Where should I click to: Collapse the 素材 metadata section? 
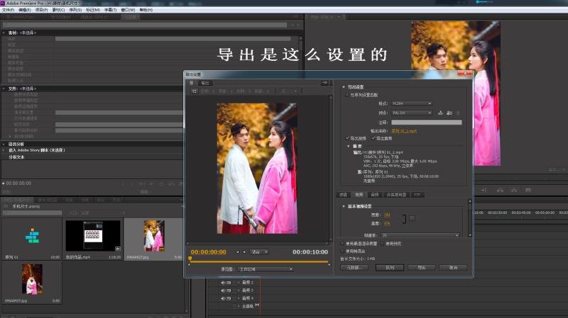(4, 33)
